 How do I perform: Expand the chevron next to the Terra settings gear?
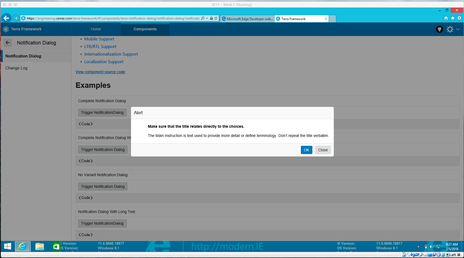(458, 29)
